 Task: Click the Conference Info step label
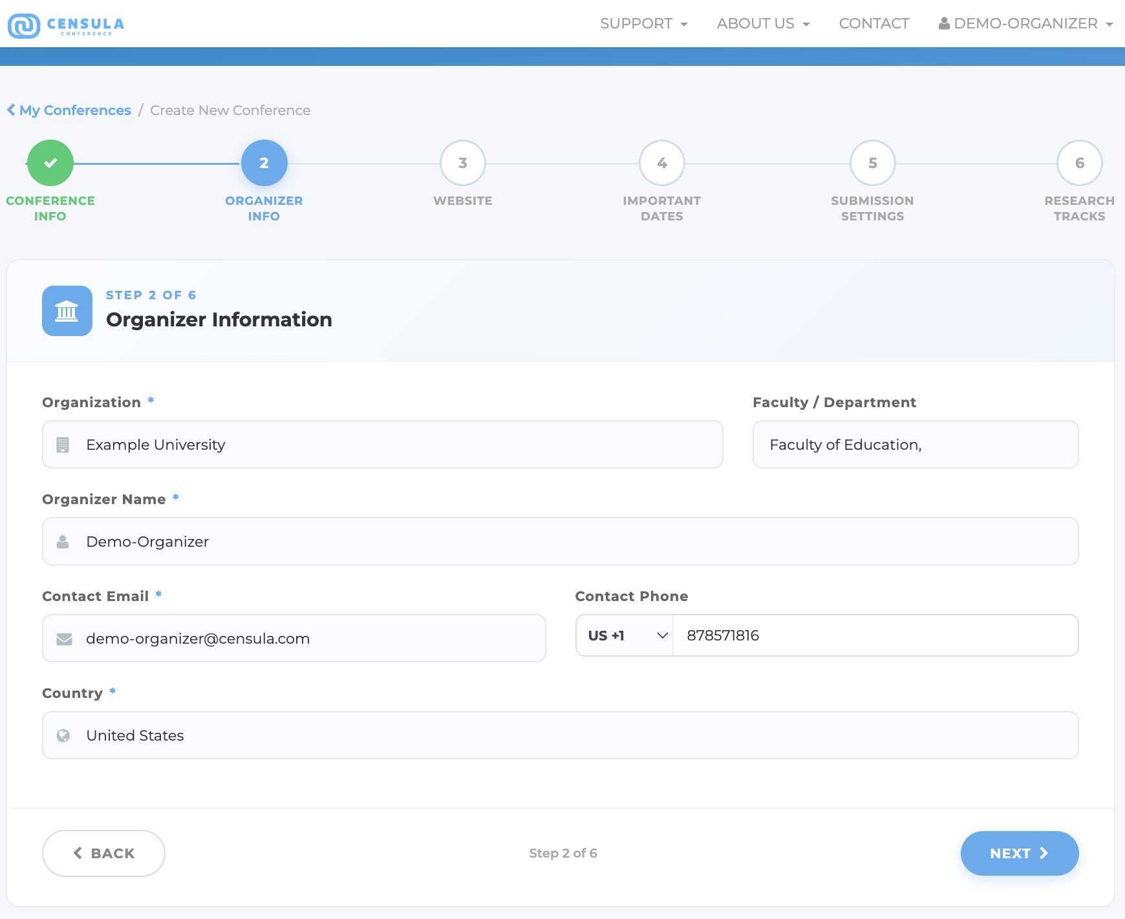[50, 208]
